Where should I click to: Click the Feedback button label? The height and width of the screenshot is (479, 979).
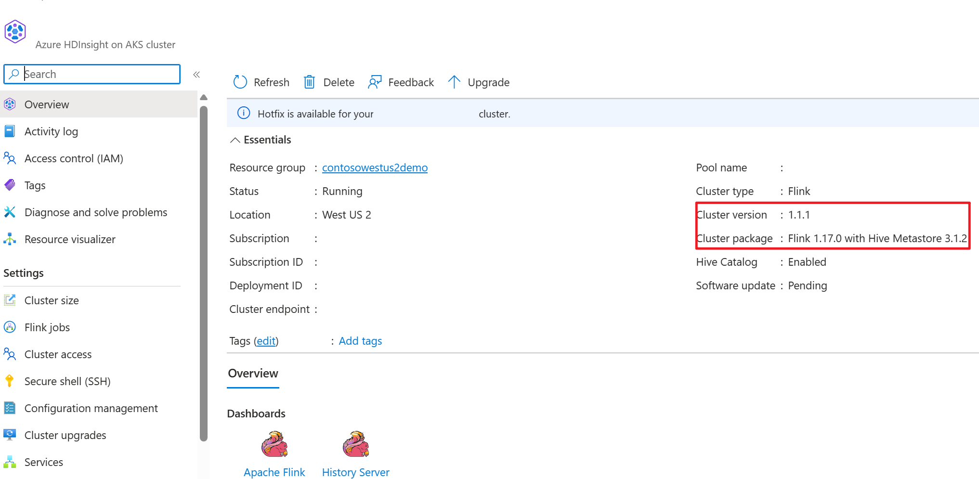click(x=411, y=82)
